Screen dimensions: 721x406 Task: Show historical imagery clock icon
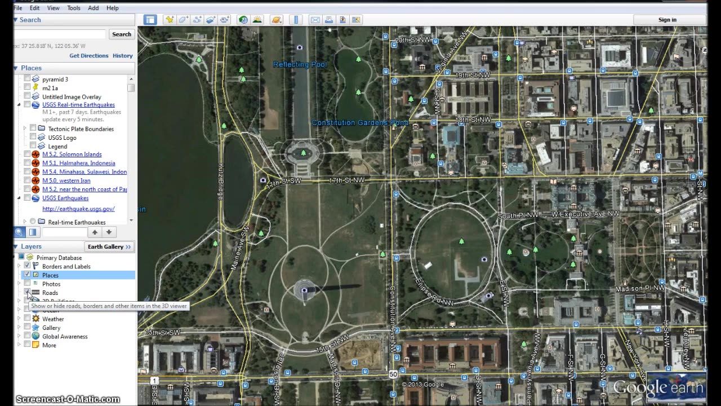(x=243, y=20)
